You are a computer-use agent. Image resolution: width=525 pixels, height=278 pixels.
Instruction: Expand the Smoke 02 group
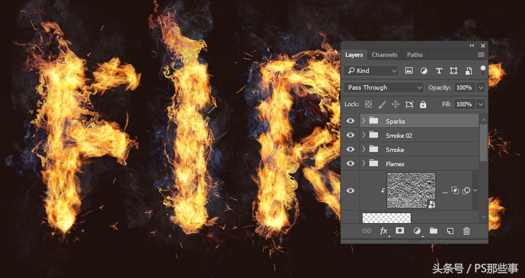[x=364, y=135]
